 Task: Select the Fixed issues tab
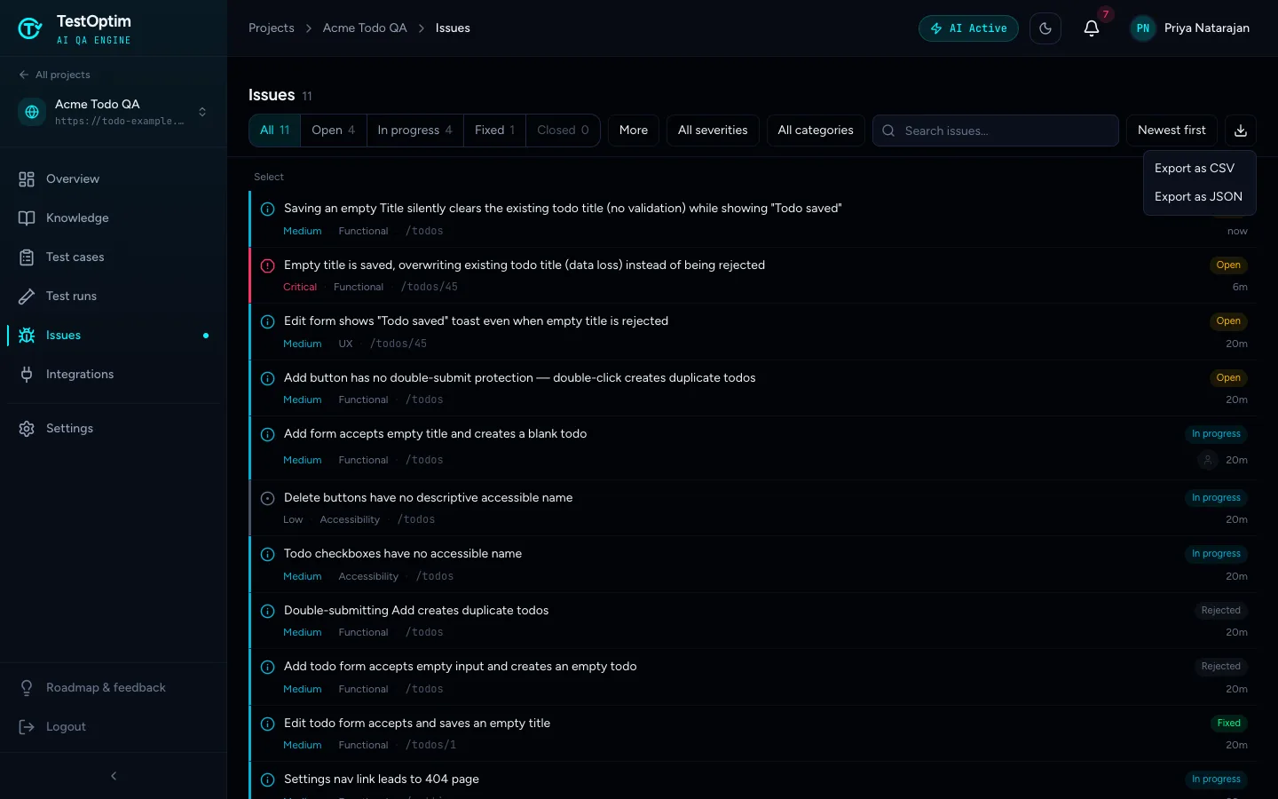pyautogui.click(x=494, y=131)
